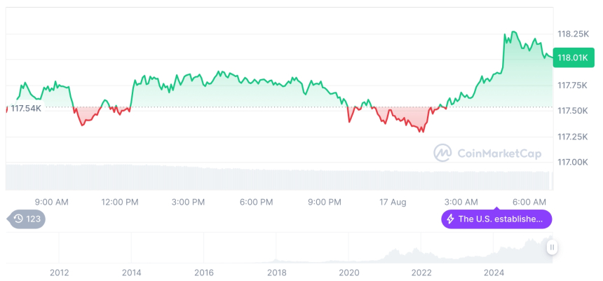Screen dimensions: 603x281
Task: Select 2016 on the history timeline
Action: 204,272
